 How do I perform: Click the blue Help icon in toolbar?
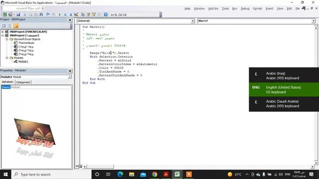pos(106,14)
